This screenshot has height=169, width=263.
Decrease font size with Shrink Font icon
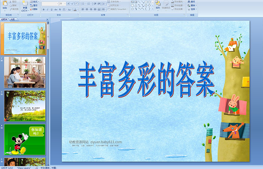point(73,3)
